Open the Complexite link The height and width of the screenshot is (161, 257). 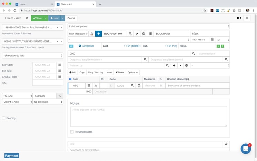[x=86, y=46]
